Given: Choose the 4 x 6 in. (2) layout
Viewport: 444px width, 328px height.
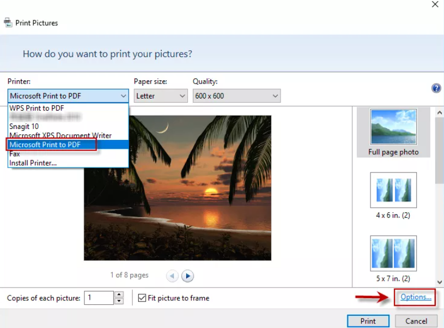Looking at the screenshot, I should [393, 195].
